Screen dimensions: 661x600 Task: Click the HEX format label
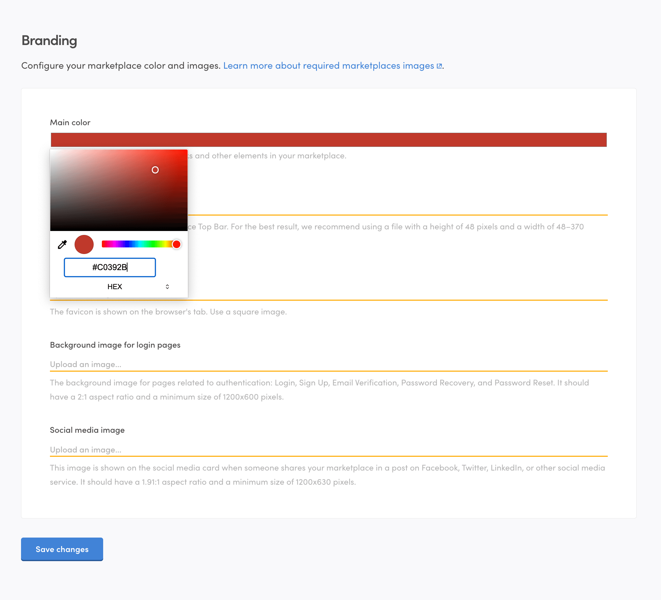(115, 287)
